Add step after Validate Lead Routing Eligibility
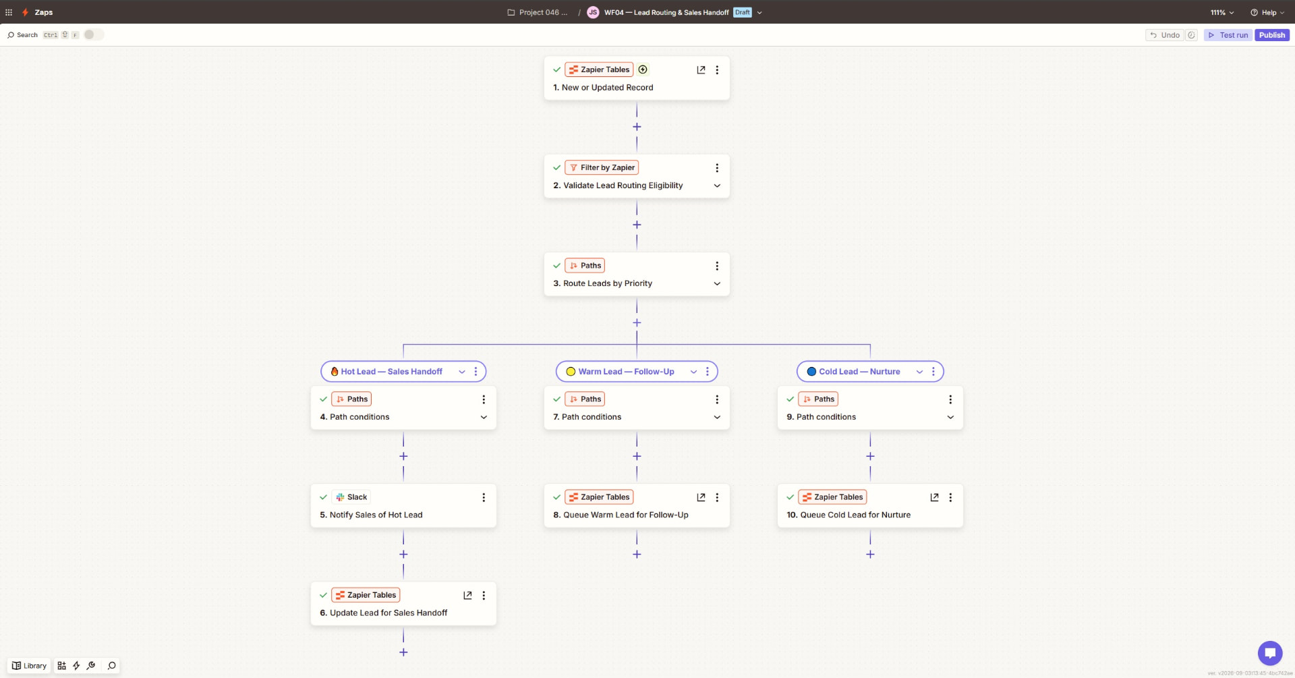 (x=637, y=225)
